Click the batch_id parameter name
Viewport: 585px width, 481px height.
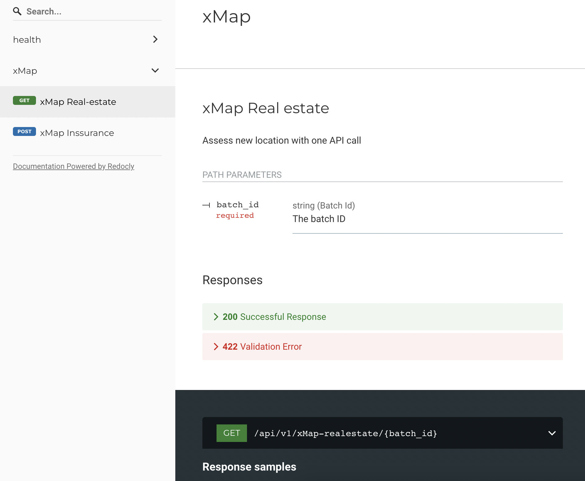tap(237, 205)
